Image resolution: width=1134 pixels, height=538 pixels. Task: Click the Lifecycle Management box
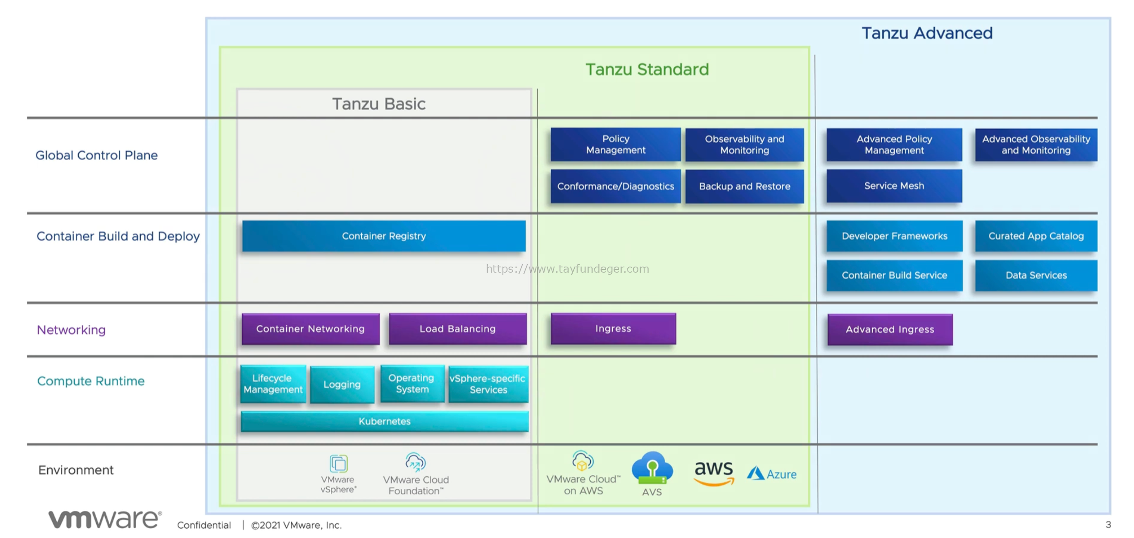(273, 384)
